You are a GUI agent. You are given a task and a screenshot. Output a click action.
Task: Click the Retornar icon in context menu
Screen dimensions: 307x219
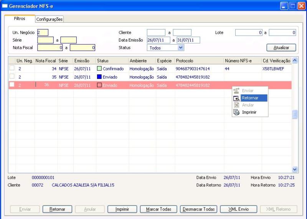pos(236,98)
